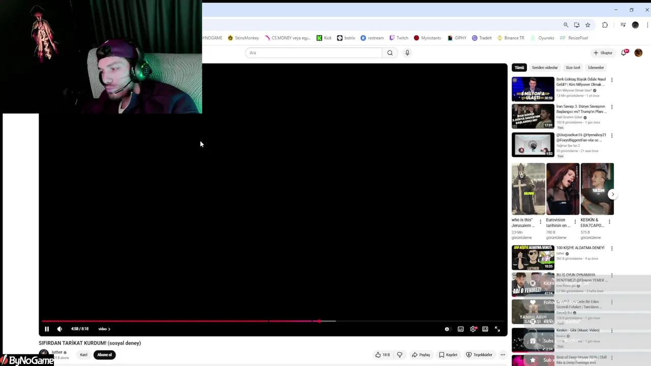
Task: Dislike the video thumbs-down icon
Action: 400,355
